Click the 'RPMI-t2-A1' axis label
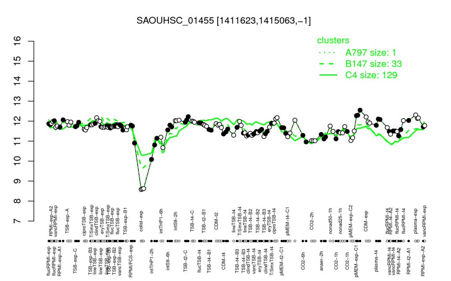The width and height of the screenshot is (451, 281). [408, 261]
